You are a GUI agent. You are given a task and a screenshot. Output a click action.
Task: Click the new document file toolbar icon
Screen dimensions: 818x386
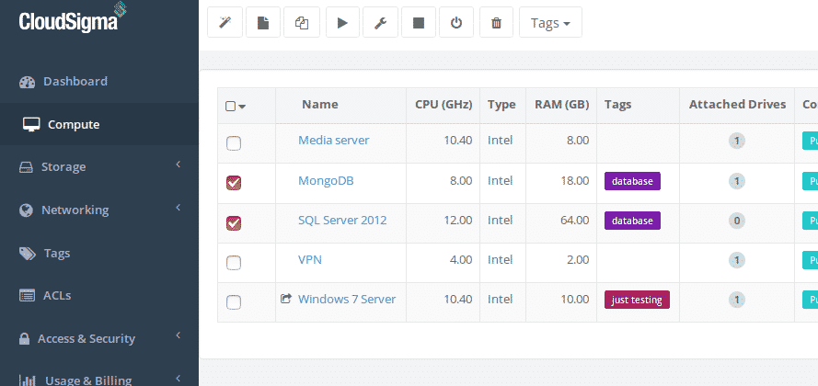point(263,22)
